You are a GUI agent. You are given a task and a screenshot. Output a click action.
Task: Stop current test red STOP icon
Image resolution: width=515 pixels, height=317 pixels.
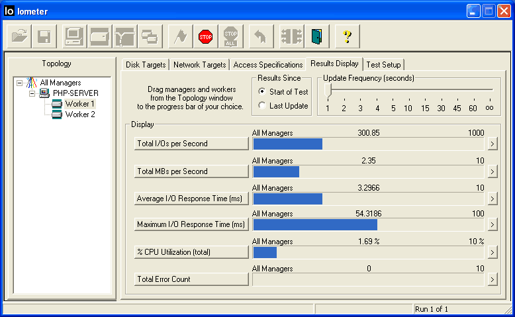tap(206, 36)
